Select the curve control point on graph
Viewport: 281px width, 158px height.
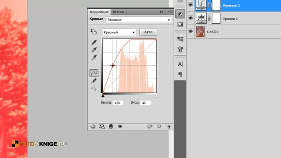point(113,65)
